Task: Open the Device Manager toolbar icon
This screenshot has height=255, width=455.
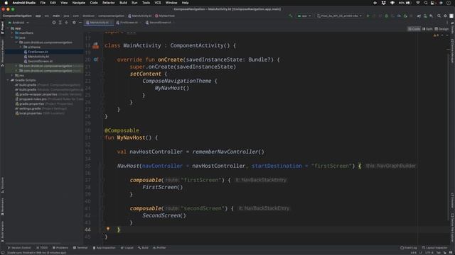Action: pos(425,16)
